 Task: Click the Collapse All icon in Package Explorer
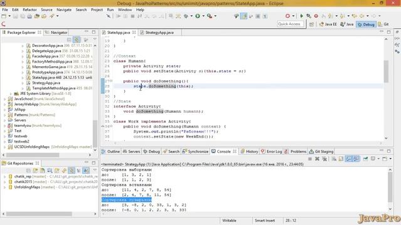point(69,40)
